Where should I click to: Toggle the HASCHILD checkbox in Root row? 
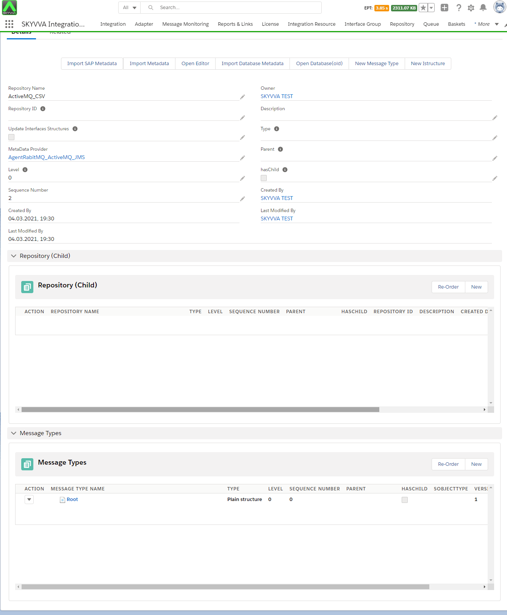point(405,500)
